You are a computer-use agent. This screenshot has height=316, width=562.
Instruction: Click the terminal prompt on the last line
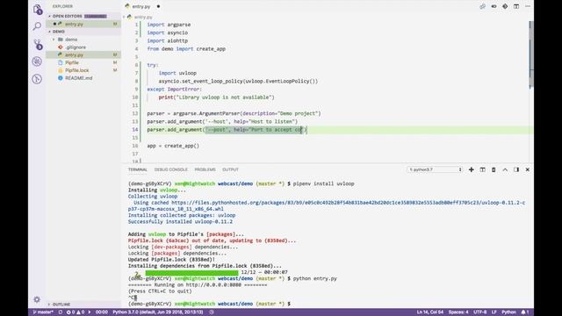pyautogui.click(x=209, y=304)
